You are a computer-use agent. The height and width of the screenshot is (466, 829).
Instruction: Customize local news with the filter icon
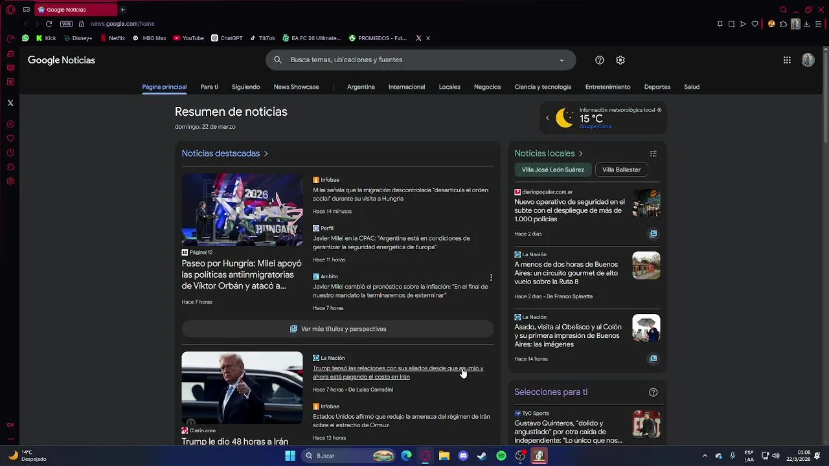(653, 154)
